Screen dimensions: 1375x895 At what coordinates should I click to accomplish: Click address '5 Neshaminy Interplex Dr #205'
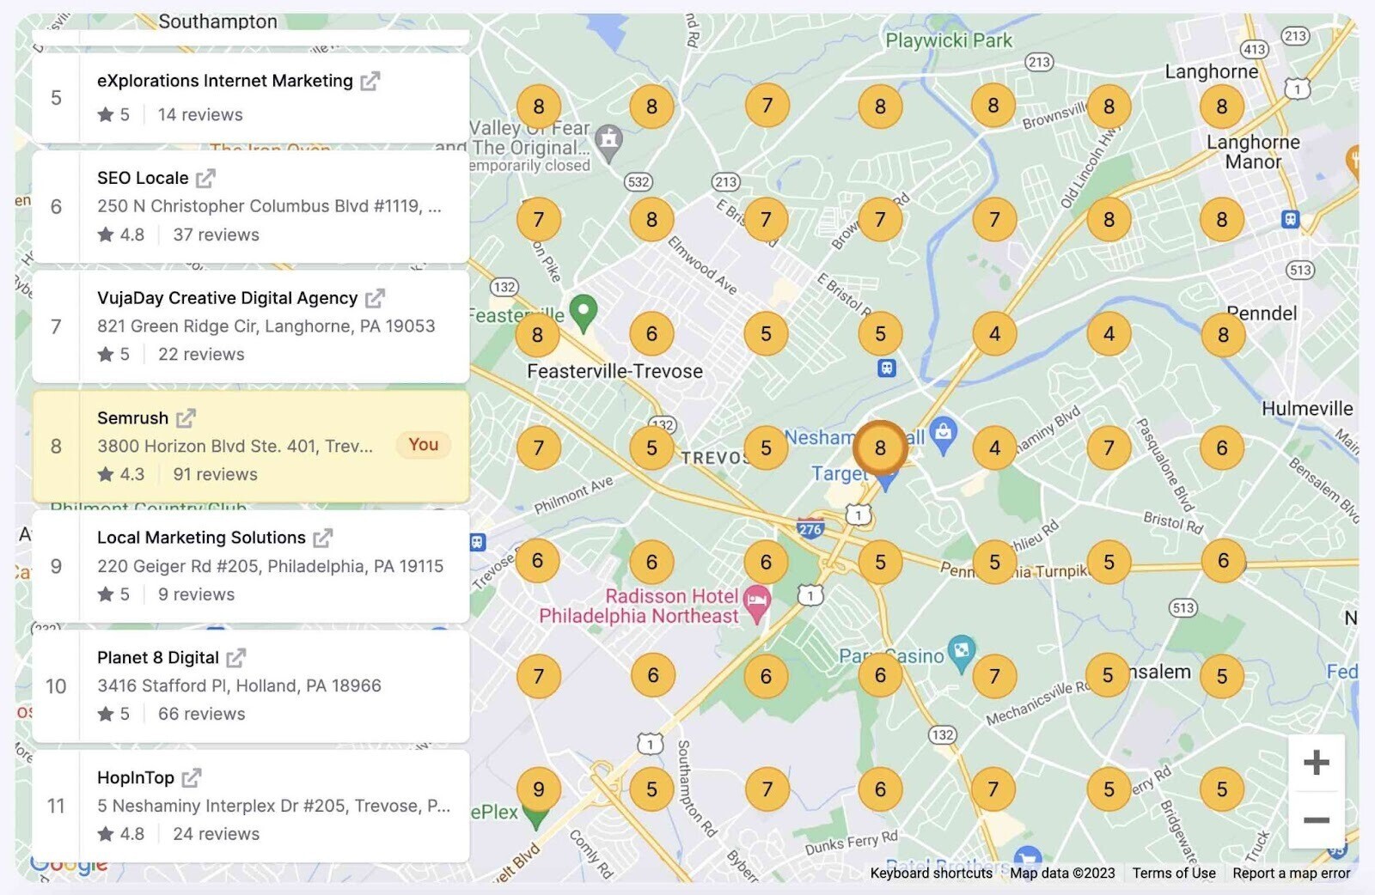point(273,806)
